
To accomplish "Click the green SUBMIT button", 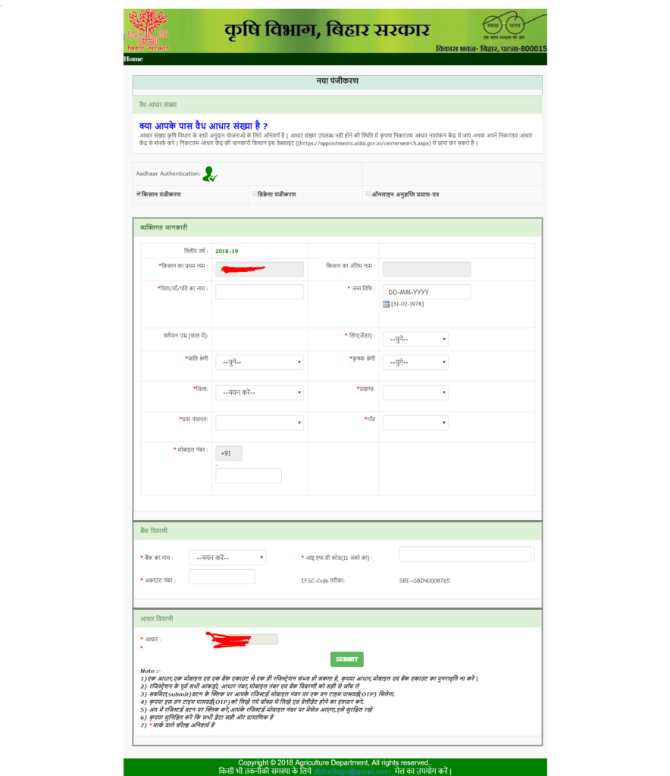I will coord(347,659).
